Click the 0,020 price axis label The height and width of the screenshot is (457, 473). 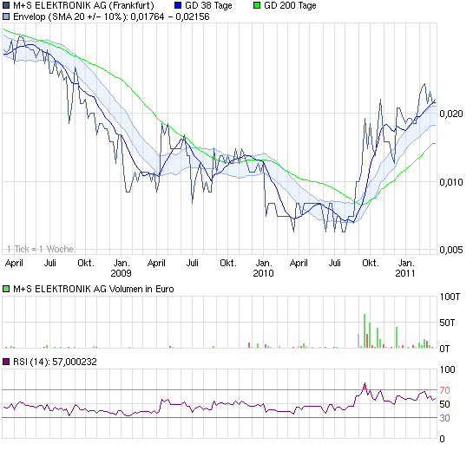[451, 114]
